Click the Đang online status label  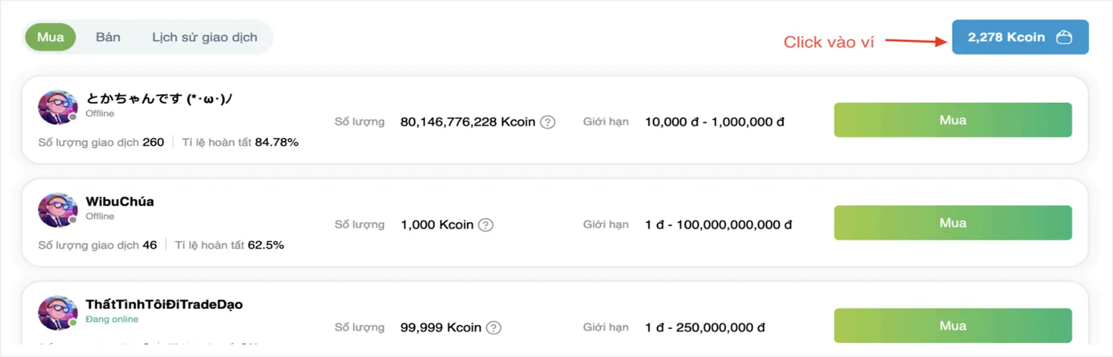click(x=112, y=319)
